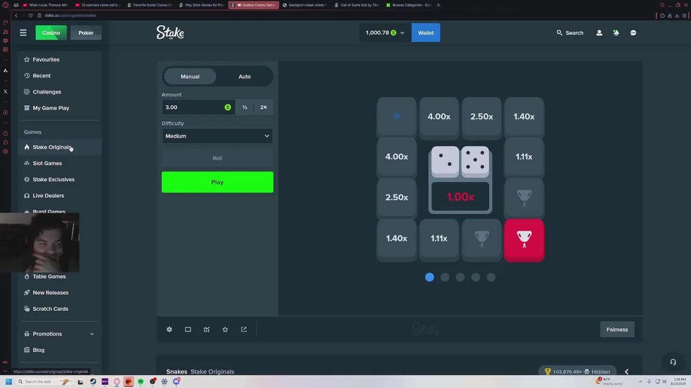This screenshot has width=691, height=388.
Task: Select the Casino tab
Action: click(x=51, y=33)
